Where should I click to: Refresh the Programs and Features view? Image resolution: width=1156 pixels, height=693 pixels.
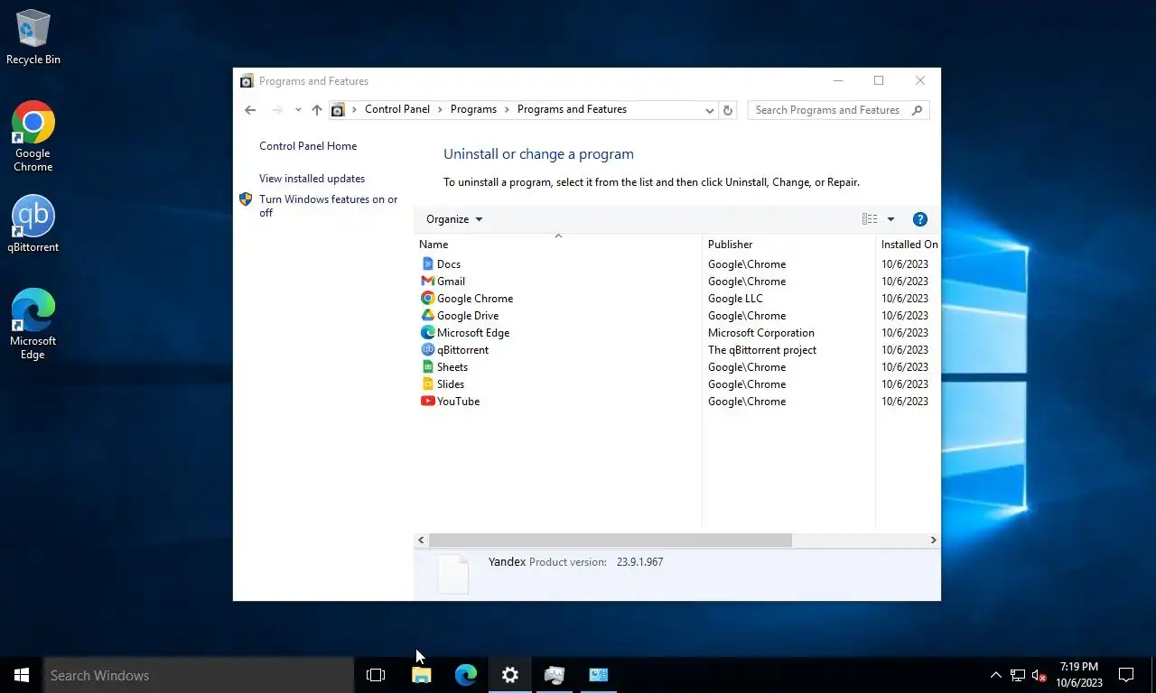pyautogui.click(x=728, y=110)
